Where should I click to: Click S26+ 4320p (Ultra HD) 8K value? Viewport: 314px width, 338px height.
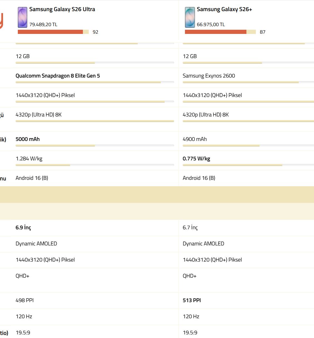pos(206,115)
